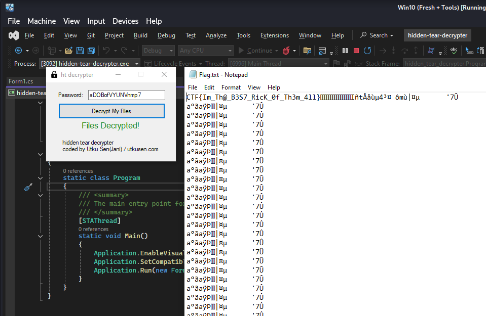Click the Continue debugging button
Viewport: 486px width, 316px height.
tap(255, 51)
